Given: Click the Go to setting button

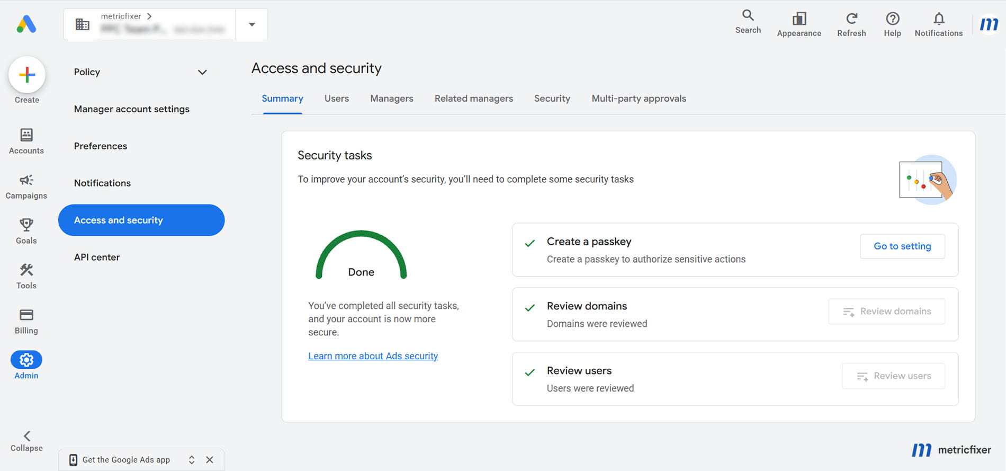Looking at the screenshot, I should (902, 246).
